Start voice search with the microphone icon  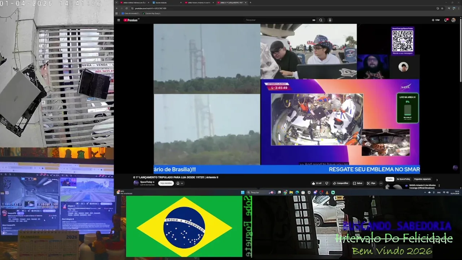click(x=330, y=20)
